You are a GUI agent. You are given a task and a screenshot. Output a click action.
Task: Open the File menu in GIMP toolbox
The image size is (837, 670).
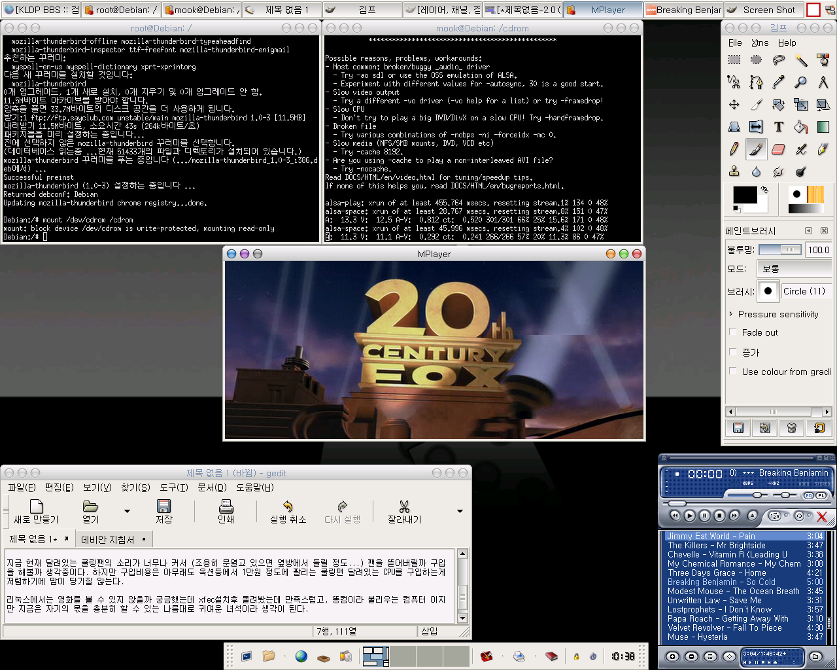735,43
